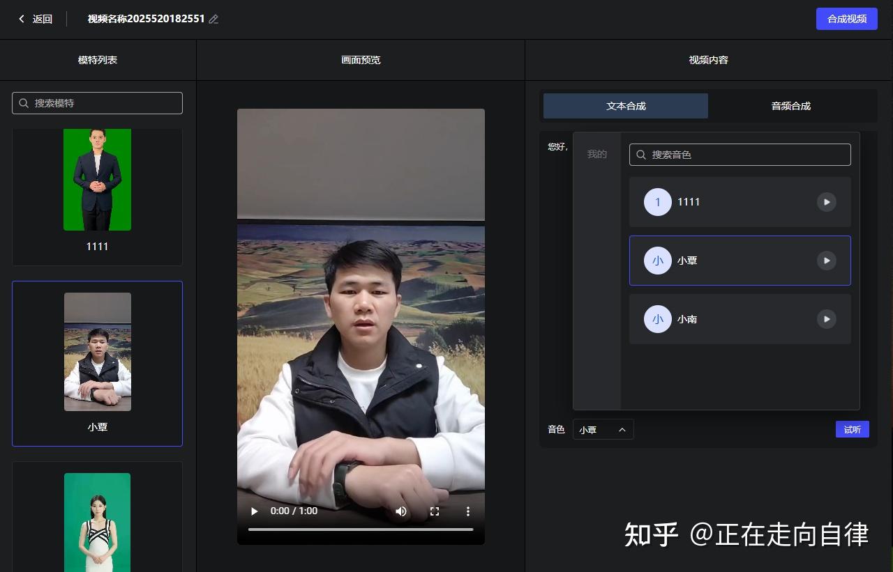The width and height of the screenshot is (893, 572).
Task: Select the back arrow to return
Action: (x=20, y=19)
